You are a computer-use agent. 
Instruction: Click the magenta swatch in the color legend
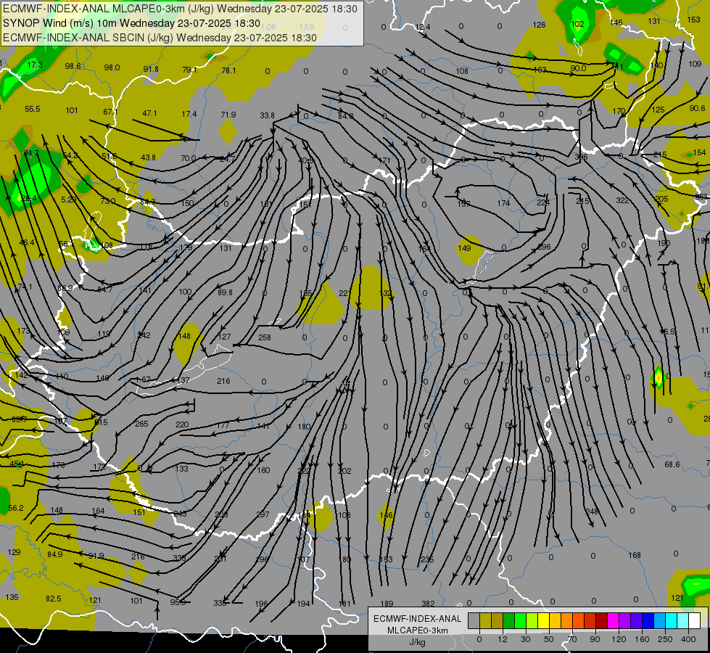coord(613,621)
